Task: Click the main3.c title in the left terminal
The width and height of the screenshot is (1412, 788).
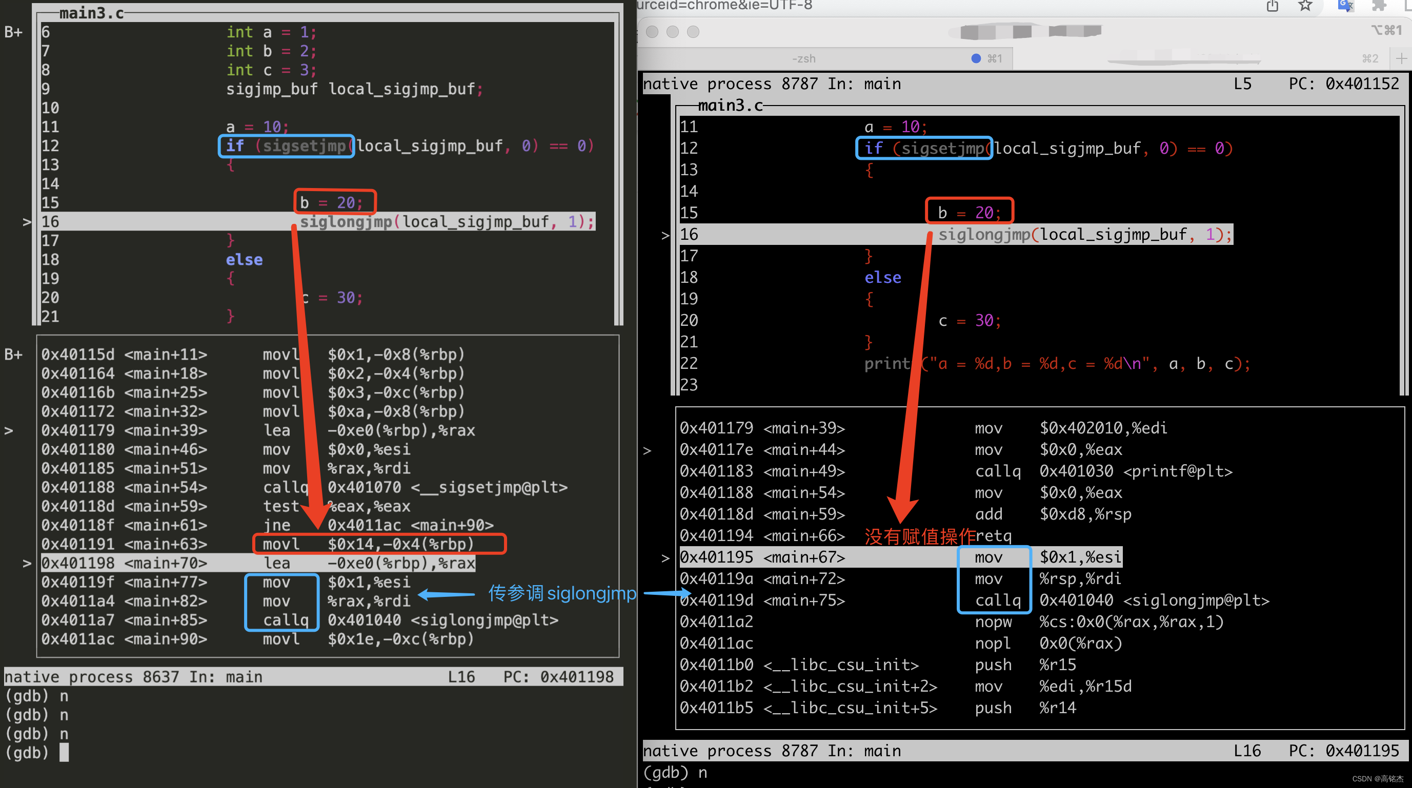Action: (91, 13)
